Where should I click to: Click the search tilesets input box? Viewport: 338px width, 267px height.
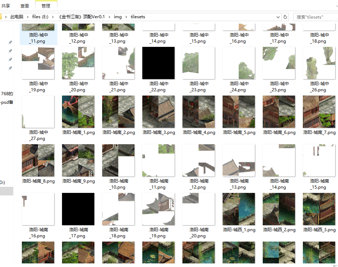click(x=315, y=17)
